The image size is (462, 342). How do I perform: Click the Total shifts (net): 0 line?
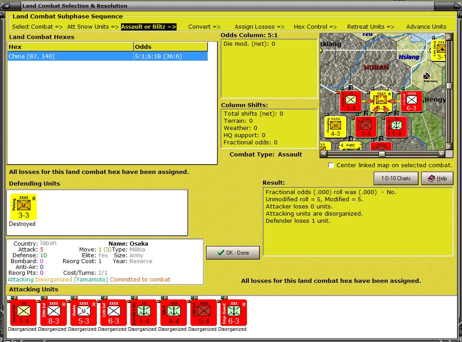coord(253,114)
